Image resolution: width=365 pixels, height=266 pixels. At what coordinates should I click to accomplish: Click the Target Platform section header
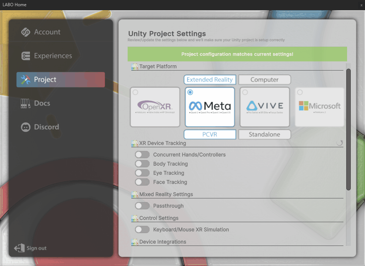pos(158,66)
